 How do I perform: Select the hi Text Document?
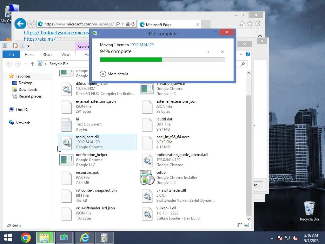point(97,124)
